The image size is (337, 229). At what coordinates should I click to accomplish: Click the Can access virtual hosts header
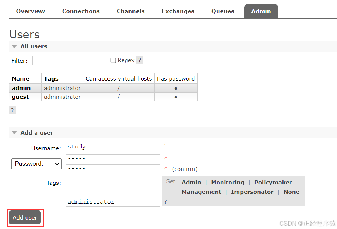point(119,79)
